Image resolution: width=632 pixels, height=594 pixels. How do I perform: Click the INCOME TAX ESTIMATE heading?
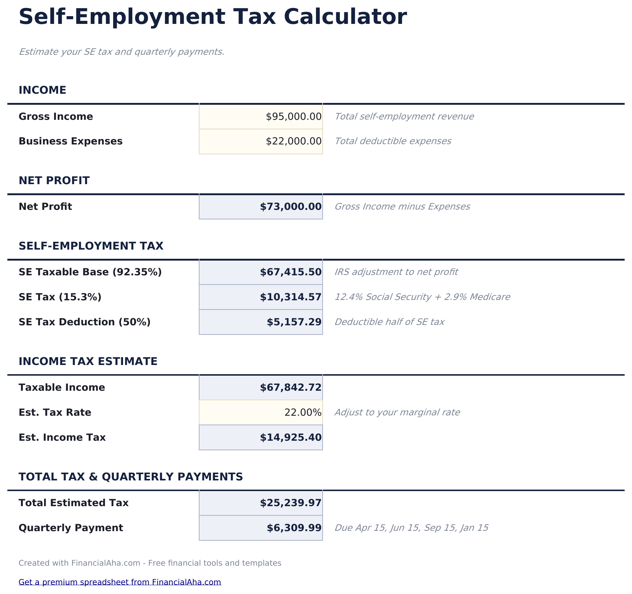pyautogui.click(x=88, y=361)
